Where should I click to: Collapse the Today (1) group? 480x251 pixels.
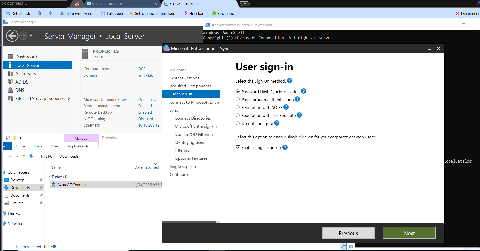click(x=49, y=177)
